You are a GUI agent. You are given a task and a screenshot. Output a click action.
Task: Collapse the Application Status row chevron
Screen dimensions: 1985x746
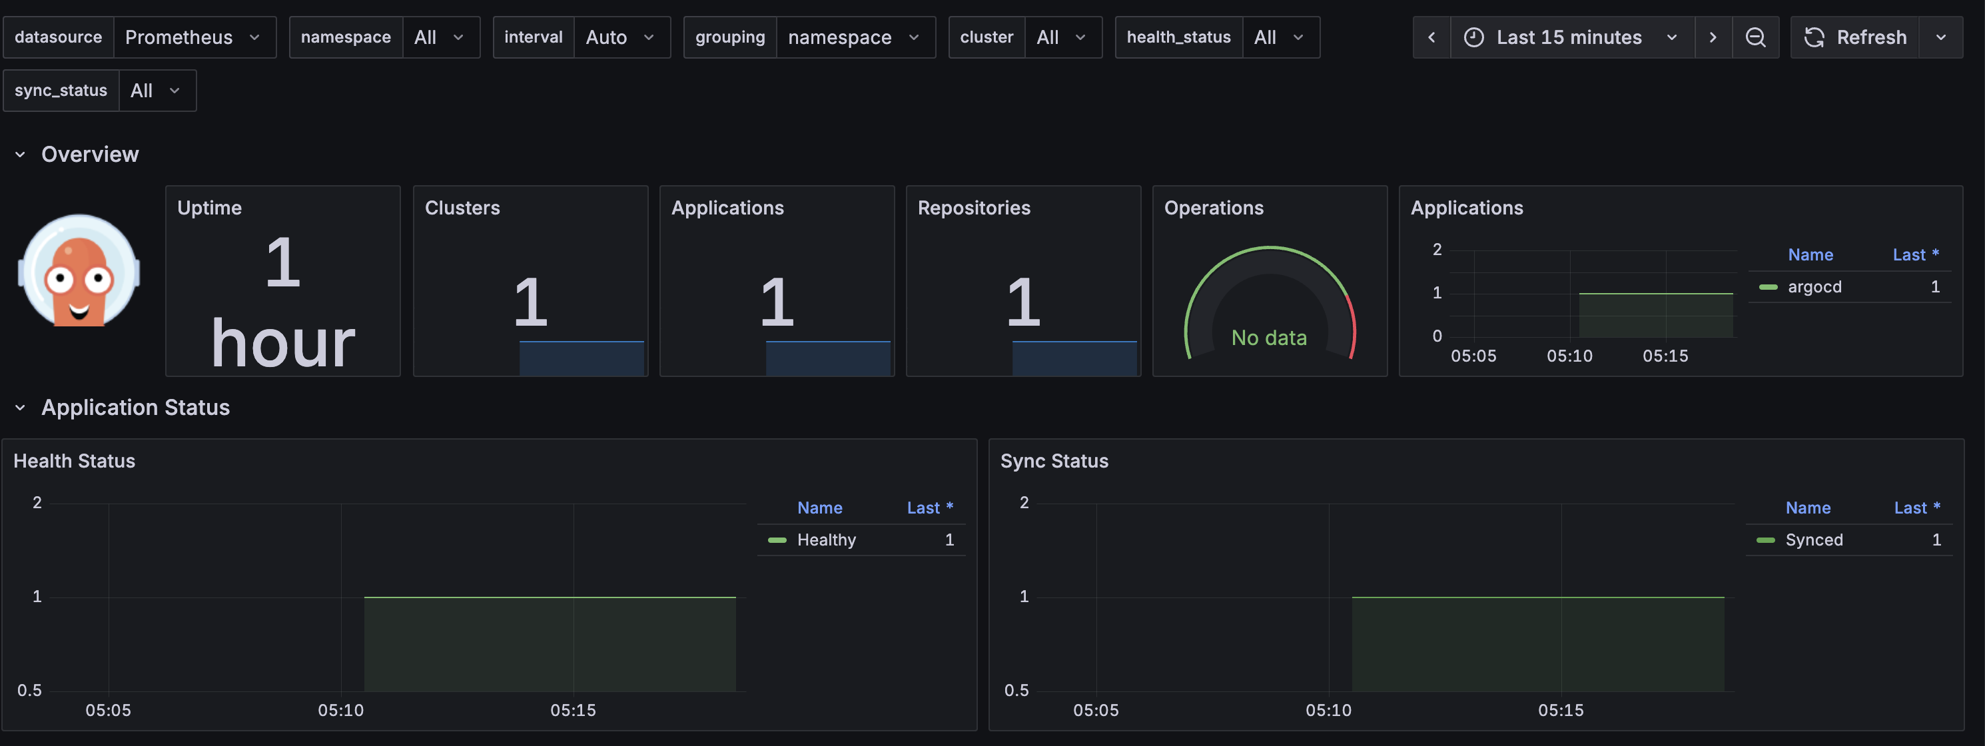[20, 408]
